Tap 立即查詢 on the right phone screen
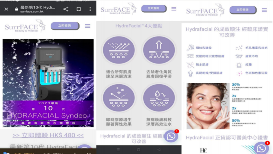Image resolution: width=273 pixels, height=154 pixels. pyautogui.click(x=243, y=10)
